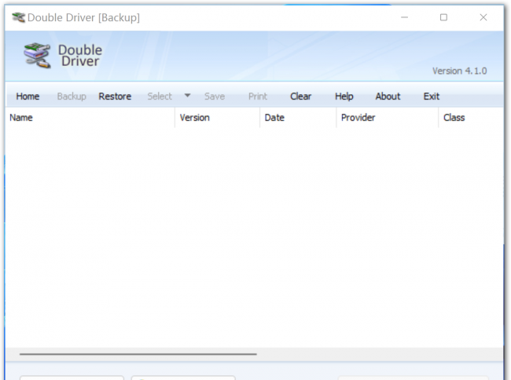
Task: Select the Backup toolbar option
Action: coord(72,97)
